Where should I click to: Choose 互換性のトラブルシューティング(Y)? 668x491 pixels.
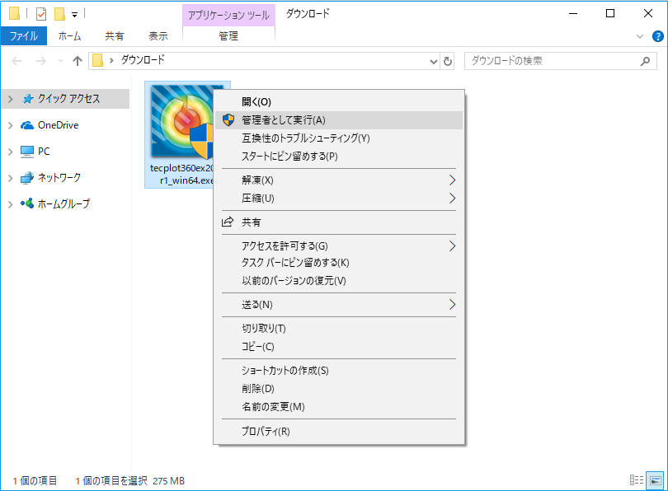339,138
